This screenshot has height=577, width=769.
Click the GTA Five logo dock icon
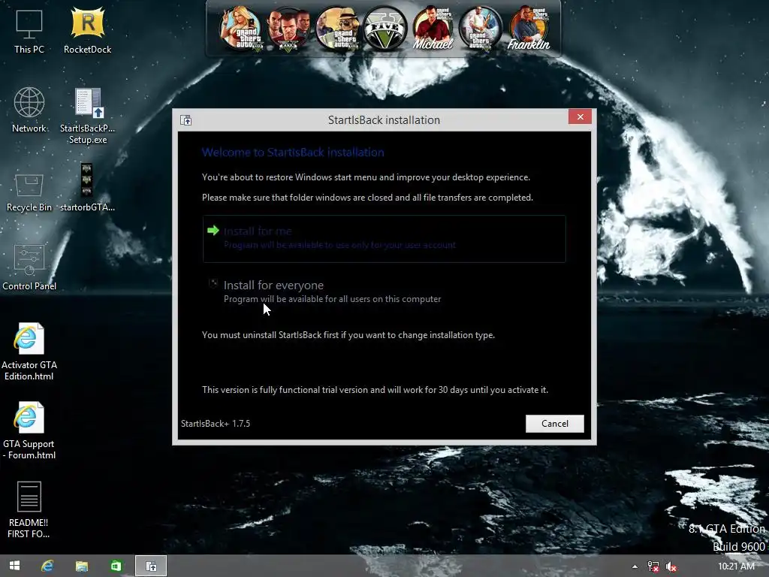[x=385, y=29]
